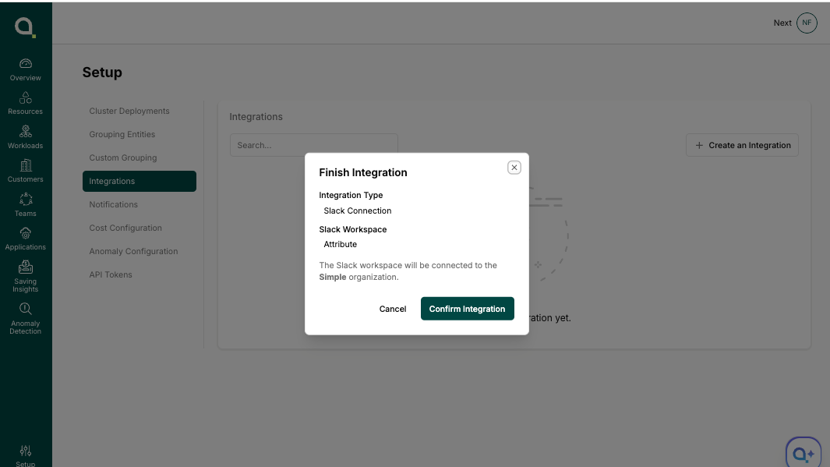Select Custom Grouping setup tab
Image resolution: width=830 pixels, height=467 pixels.
[x=140, y=157]
